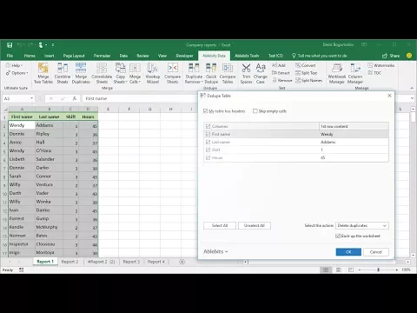
Task: Switch to Normal view in the status bar
Action: tap(326, 270)
